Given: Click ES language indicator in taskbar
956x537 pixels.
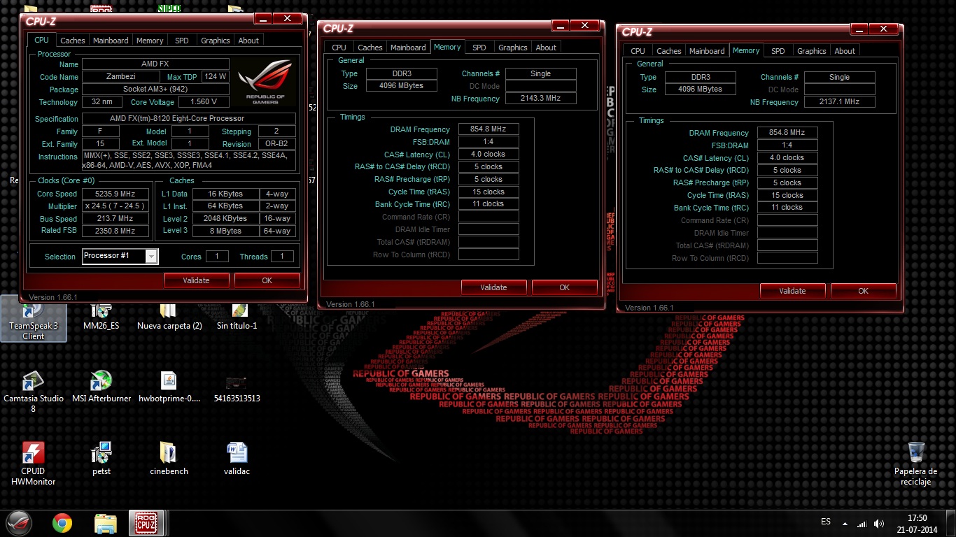Looking at the screenshot, I should pos(826,522).
